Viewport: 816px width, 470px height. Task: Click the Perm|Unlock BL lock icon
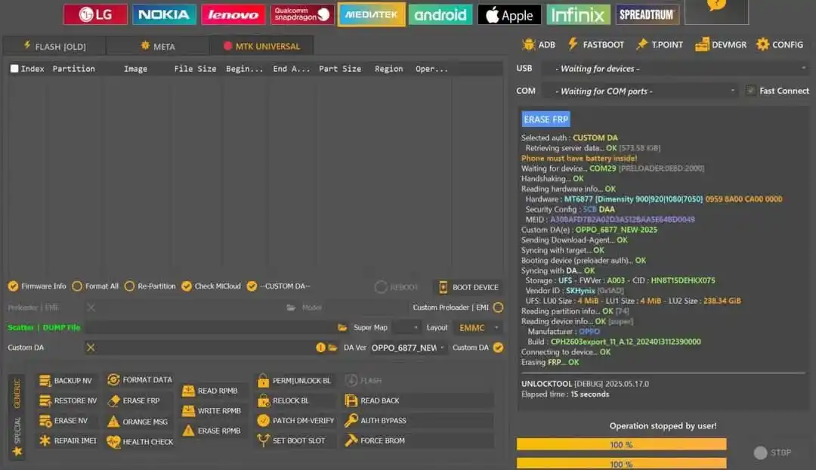(264, 381)
